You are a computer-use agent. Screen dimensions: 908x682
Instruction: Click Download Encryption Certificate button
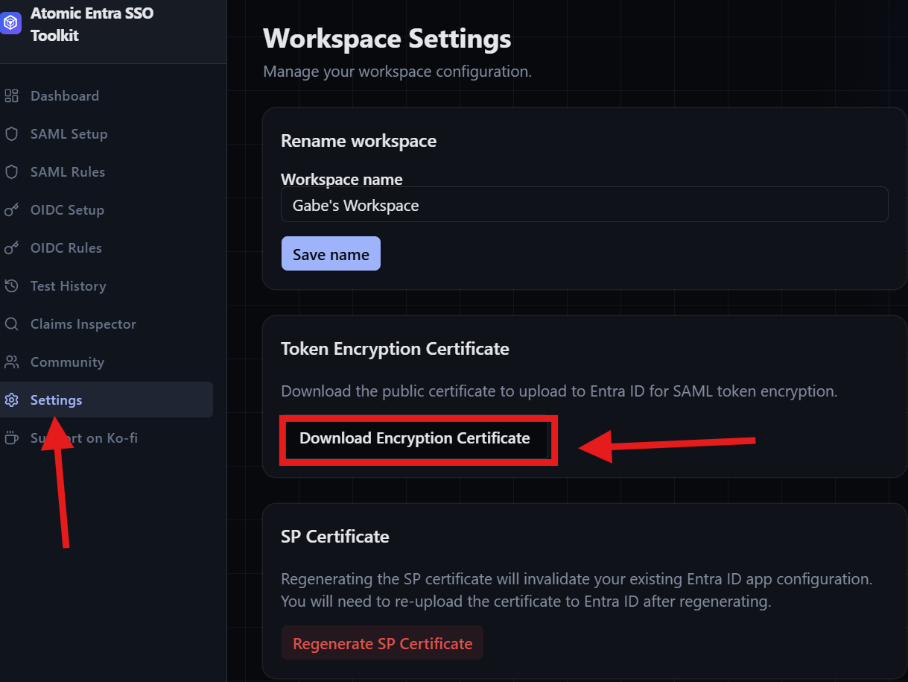[x=415, y=438]
